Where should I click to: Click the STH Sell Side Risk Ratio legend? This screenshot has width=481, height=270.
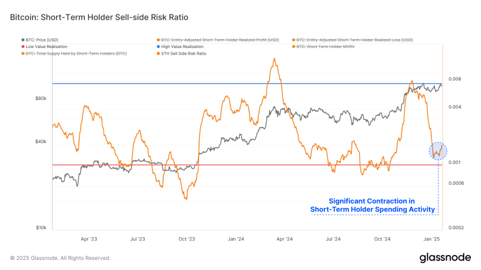coord(182,53)
